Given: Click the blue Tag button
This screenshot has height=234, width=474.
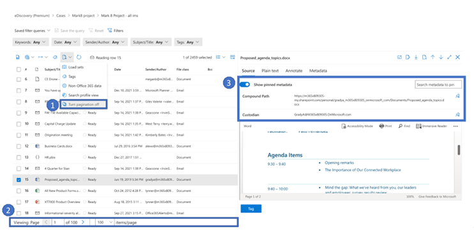Looking at the screenshot, I should (251, 208).
